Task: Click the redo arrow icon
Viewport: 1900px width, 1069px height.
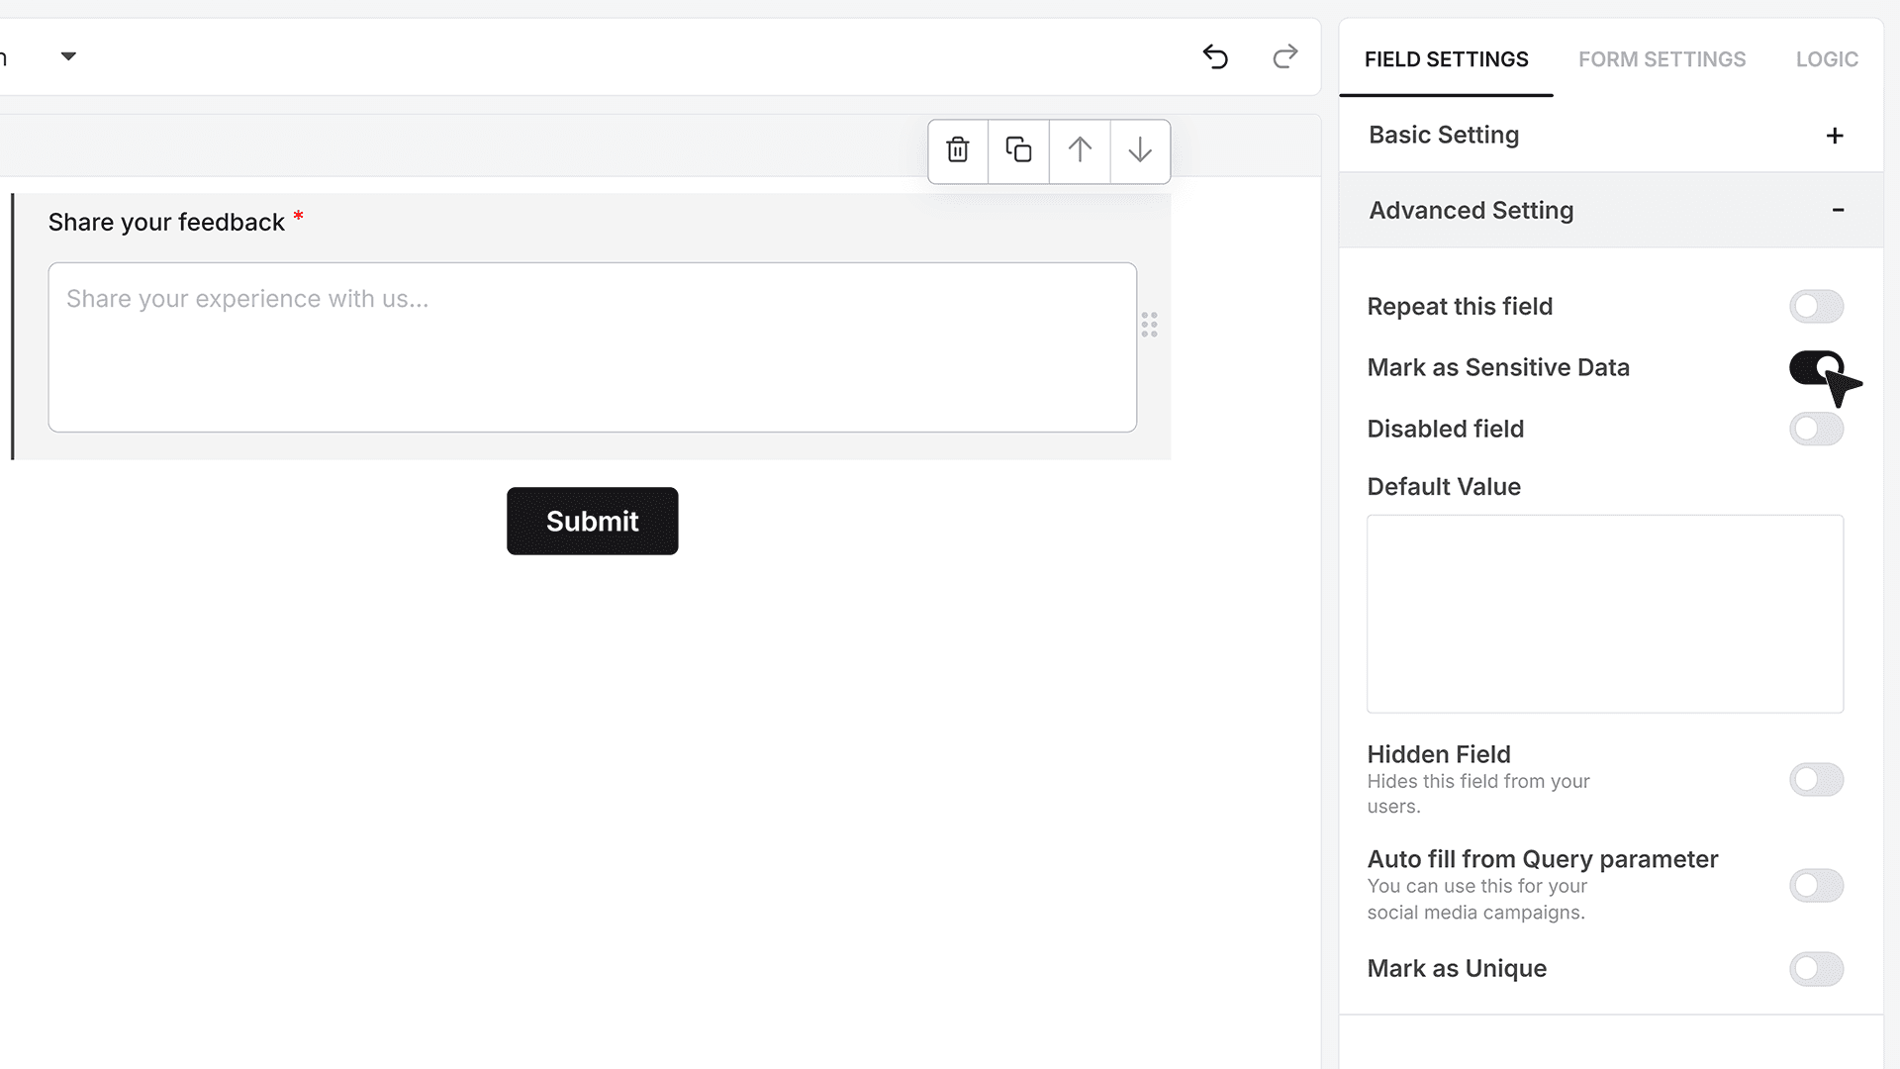Action: pyautogui.click(x=1284, y=57)
